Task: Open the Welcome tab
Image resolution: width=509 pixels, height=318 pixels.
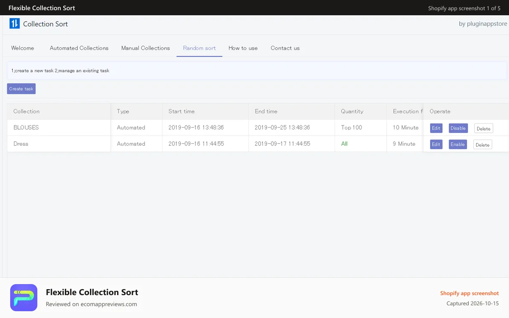Action: point(22,48)
